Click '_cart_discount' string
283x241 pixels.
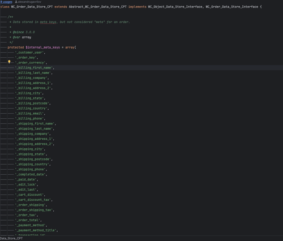[29, 195]
